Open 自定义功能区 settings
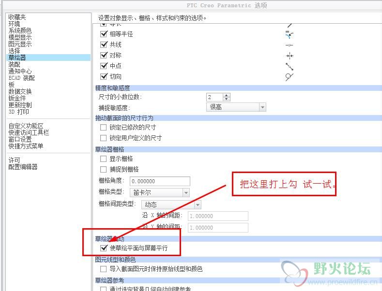Viewport: 382px width, 291px height. (26, 126)
